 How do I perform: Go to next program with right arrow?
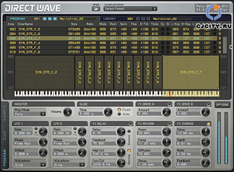(50, 18)
